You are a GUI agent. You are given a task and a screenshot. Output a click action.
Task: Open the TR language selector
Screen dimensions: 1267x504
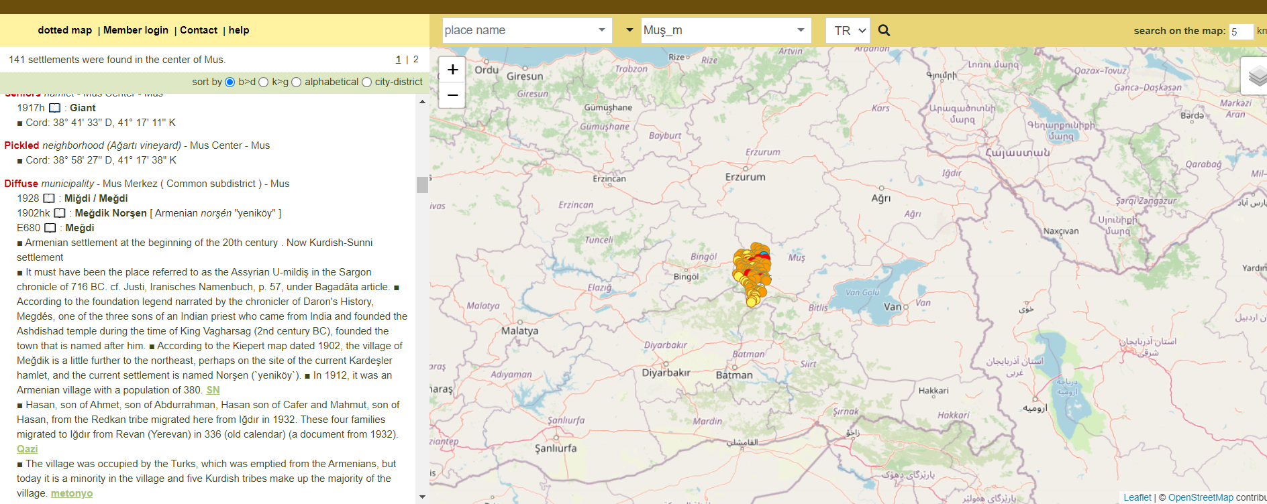(849, 31)
